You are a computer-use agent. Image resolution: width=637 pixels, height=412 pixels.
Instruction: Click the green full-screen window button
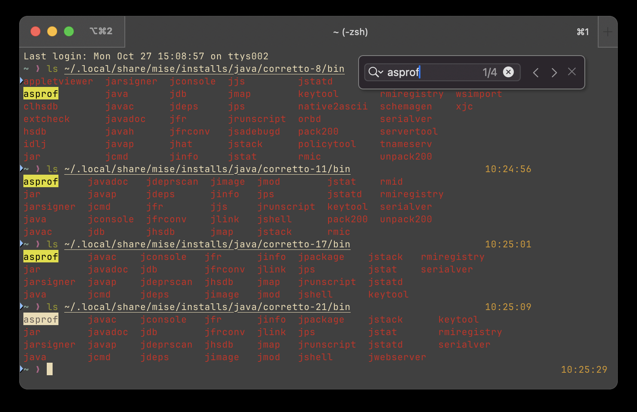[69, 31]
